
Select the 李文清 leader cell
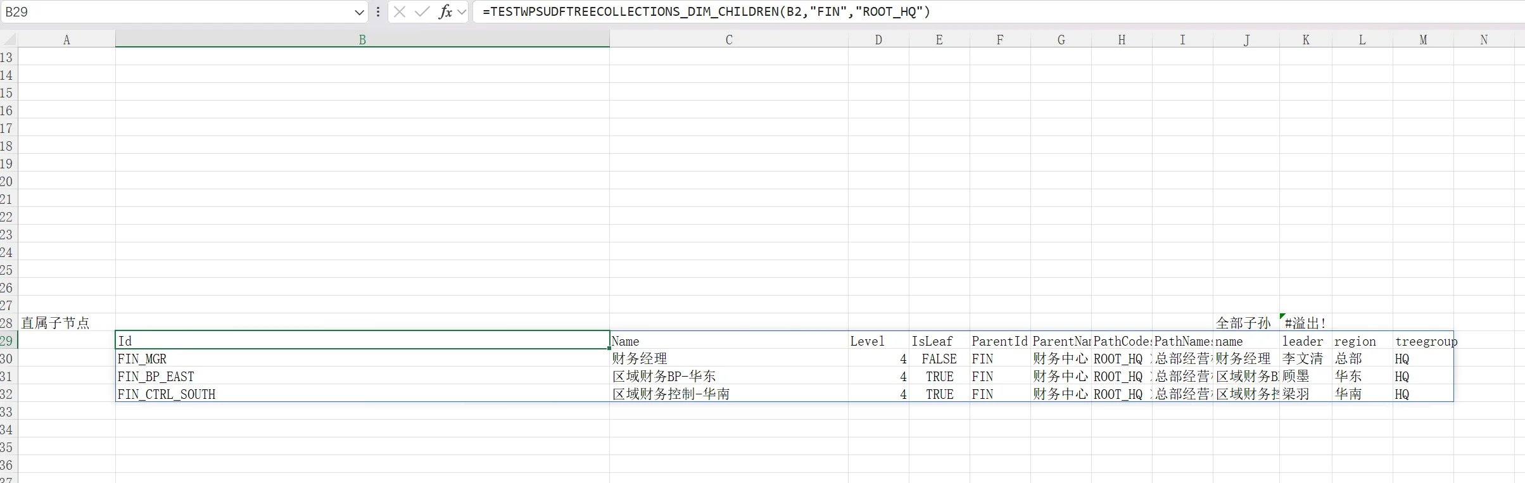[x=1306, y=358]
